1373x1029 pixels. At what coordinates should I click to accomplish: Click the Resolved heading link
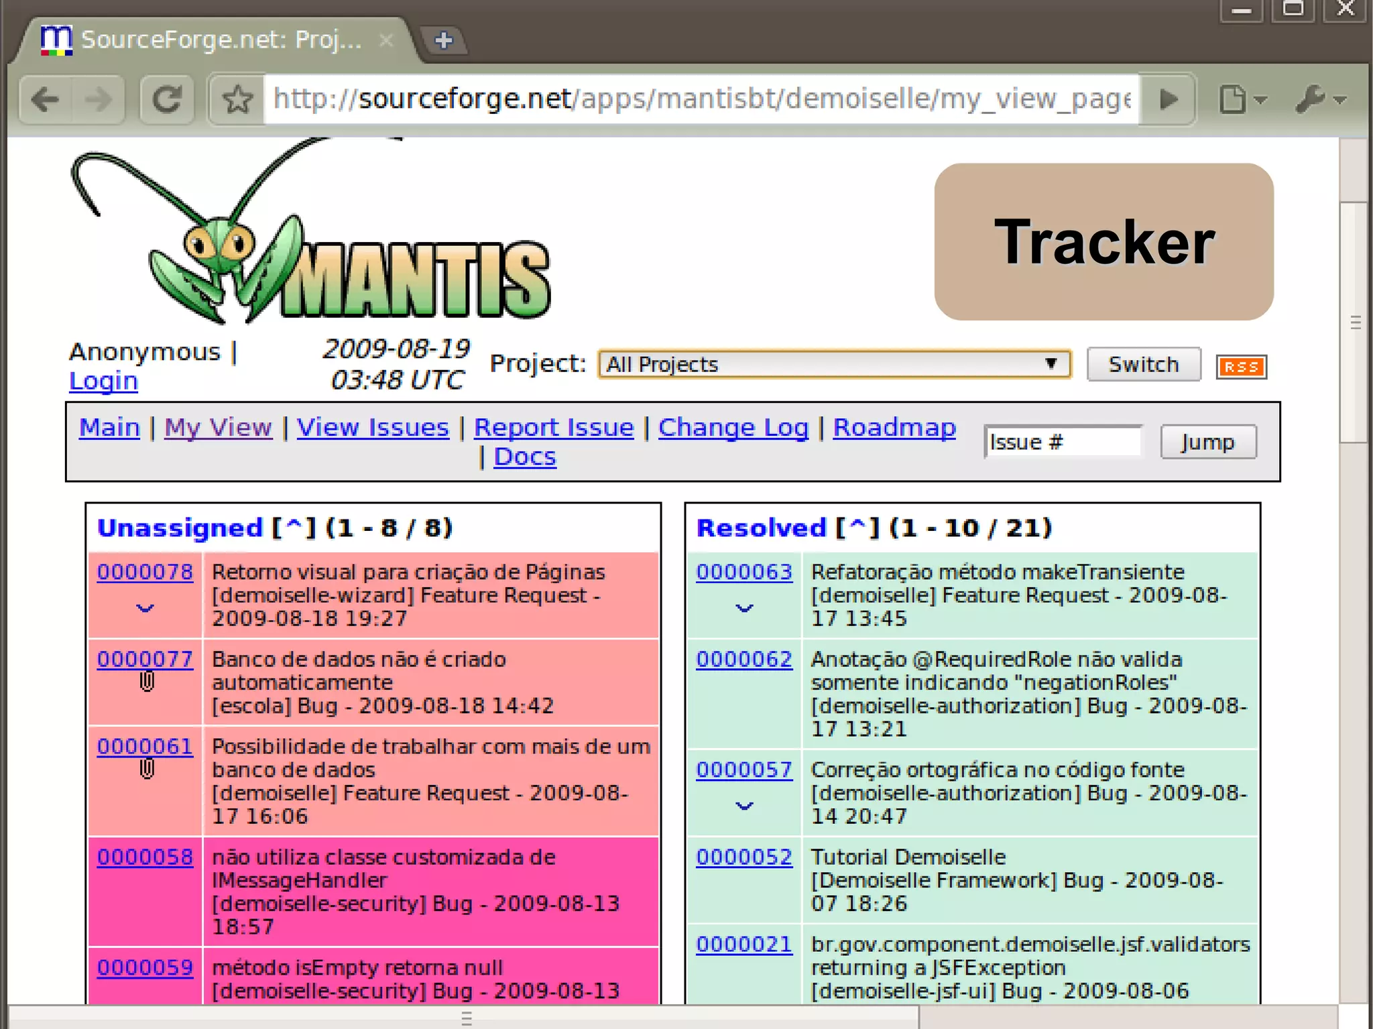click(x=761, y=528)
